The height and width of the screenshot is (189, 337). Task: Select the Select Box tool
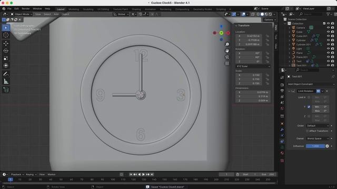pos(6,28)
